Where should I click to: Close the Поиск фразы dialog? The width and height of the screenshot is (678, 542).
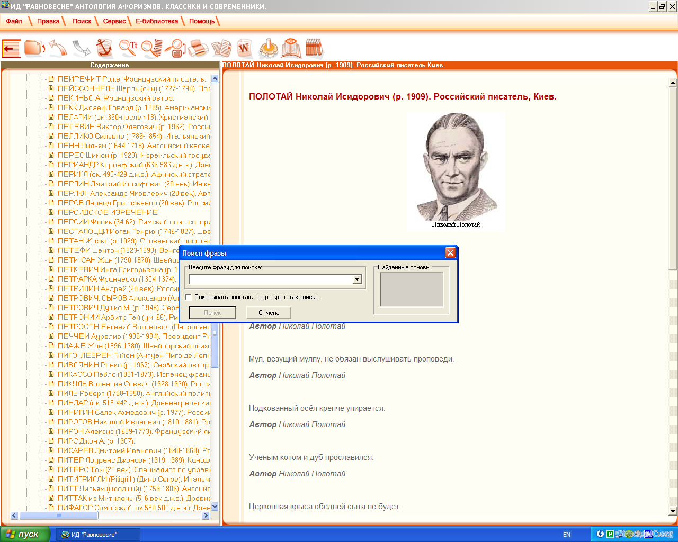pos(450,253)
